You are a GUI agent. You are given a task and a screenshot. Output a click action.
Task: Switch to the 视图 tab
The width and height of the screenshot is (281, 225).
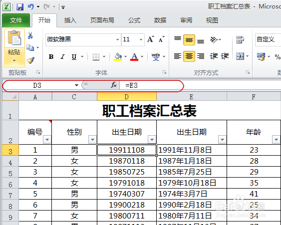(x=212, y=20)
